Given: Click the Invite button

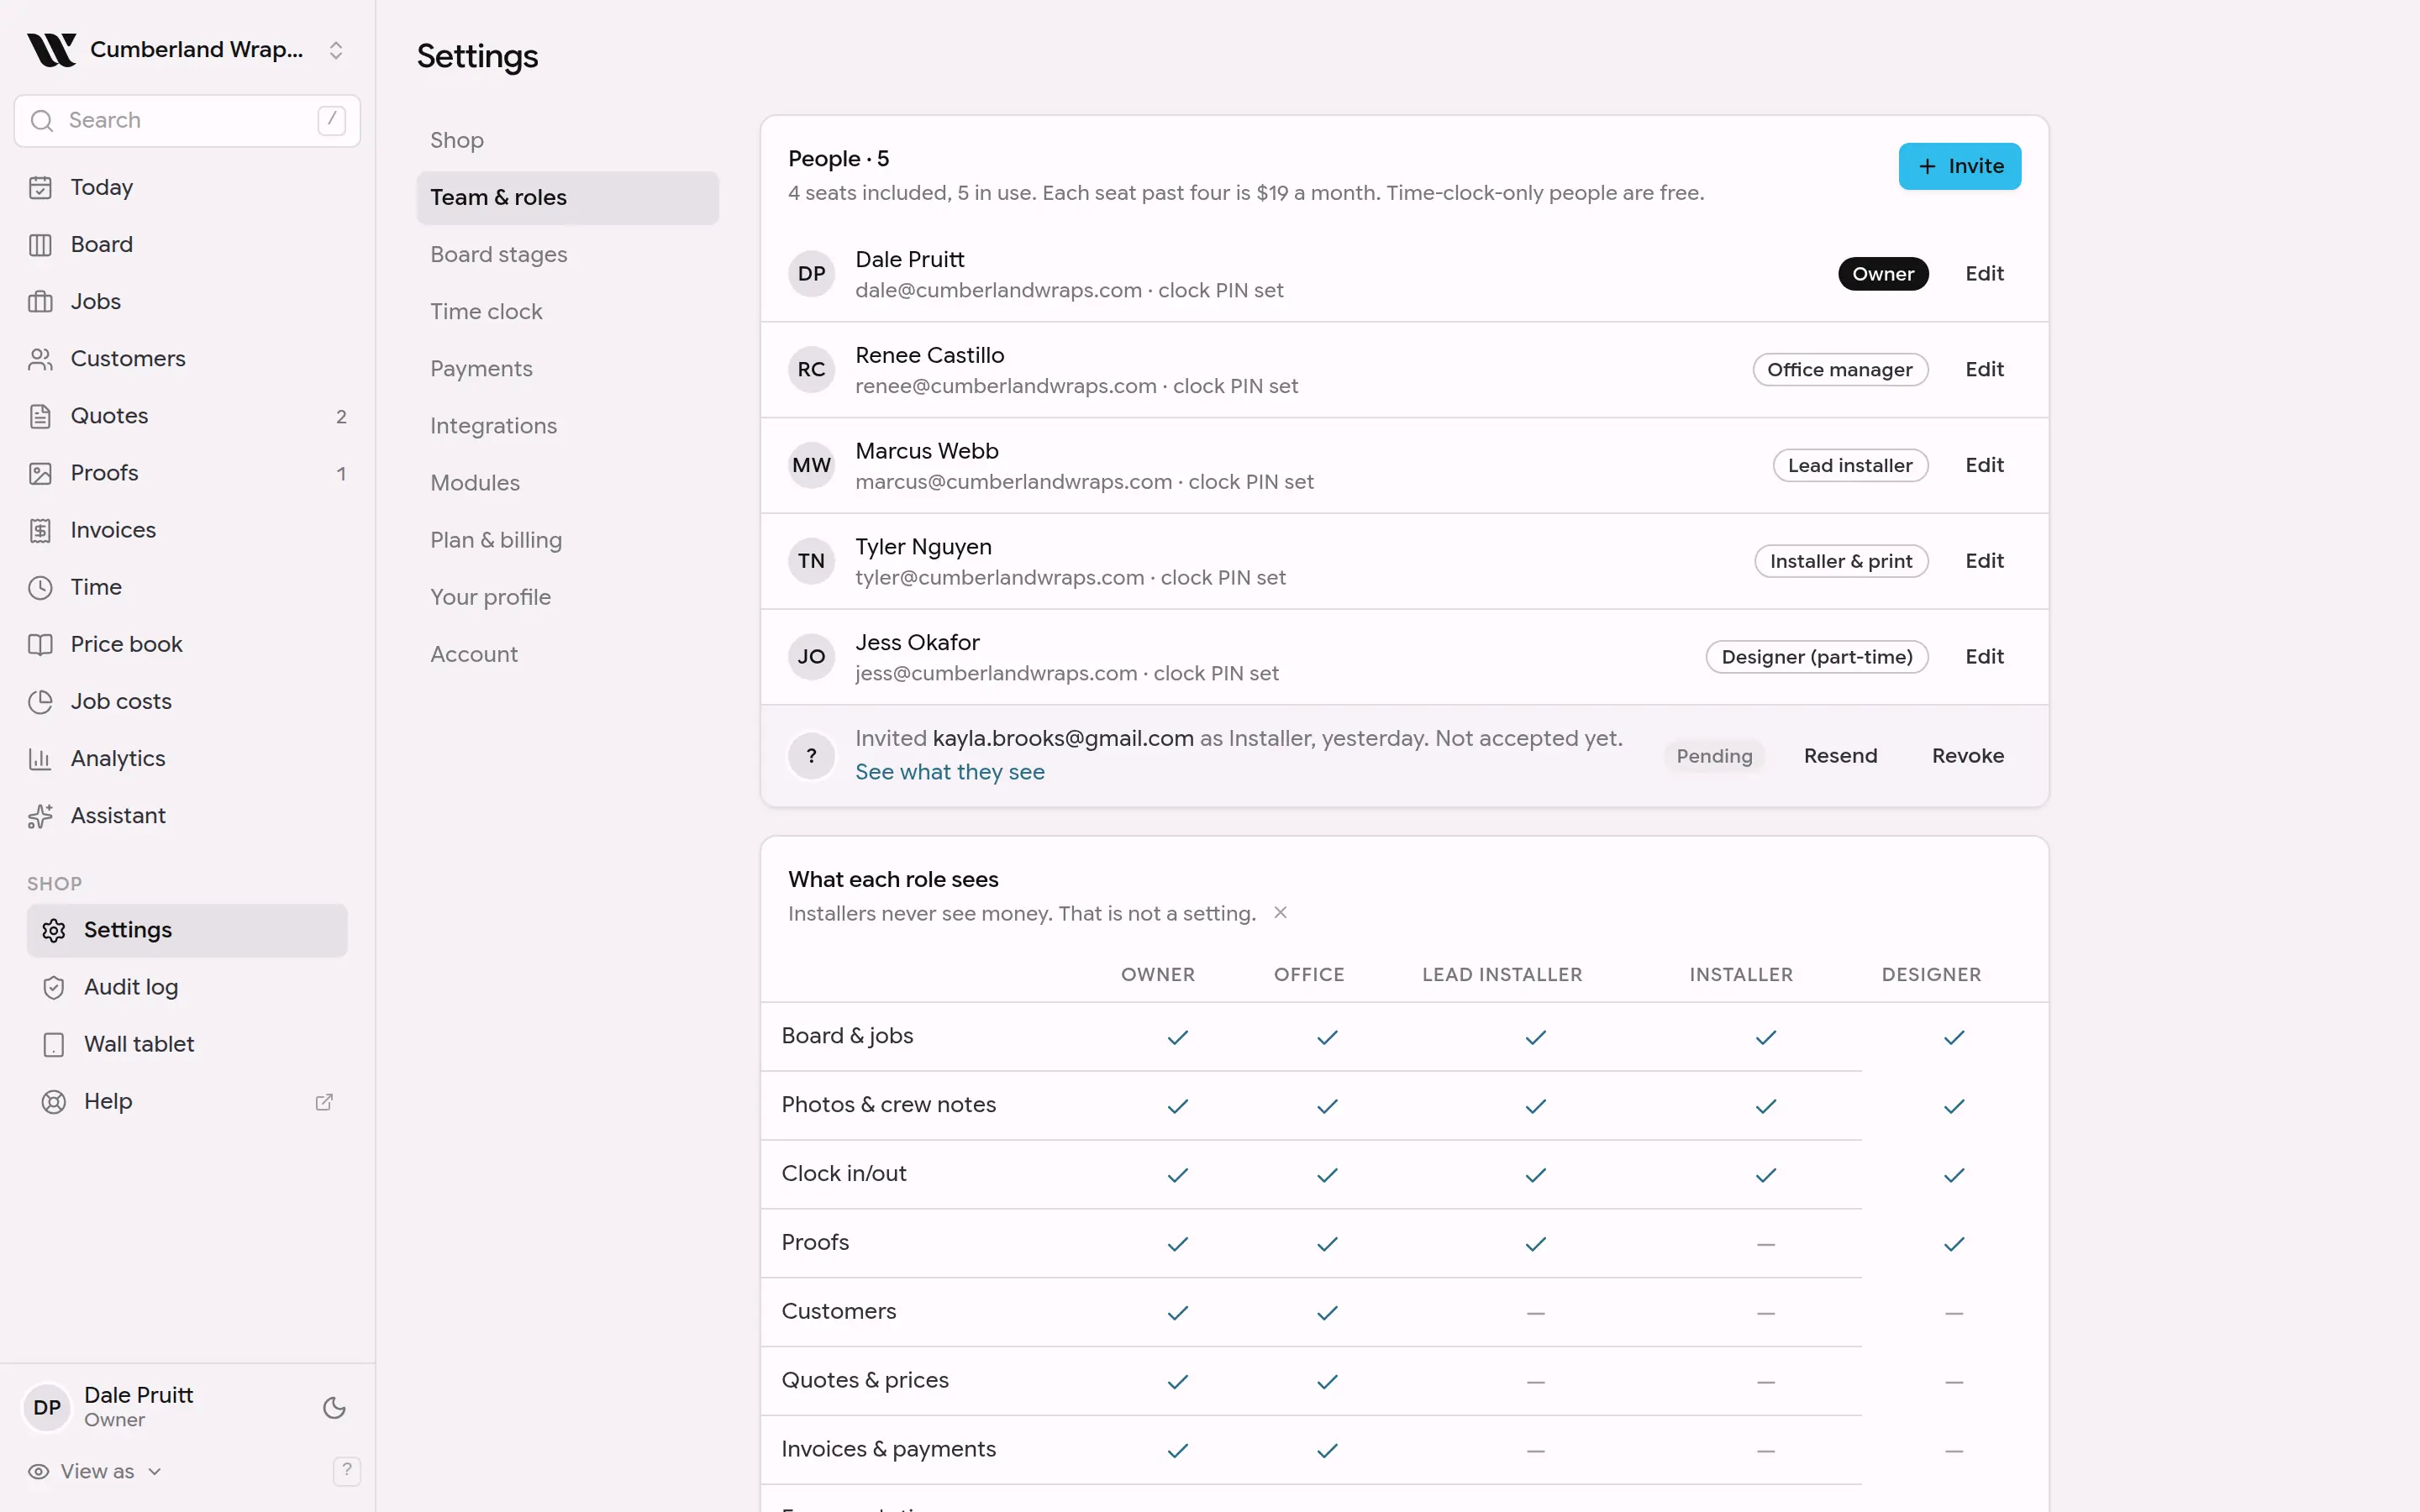Looking at the screenshot, I should click(x=1959, y=166).
